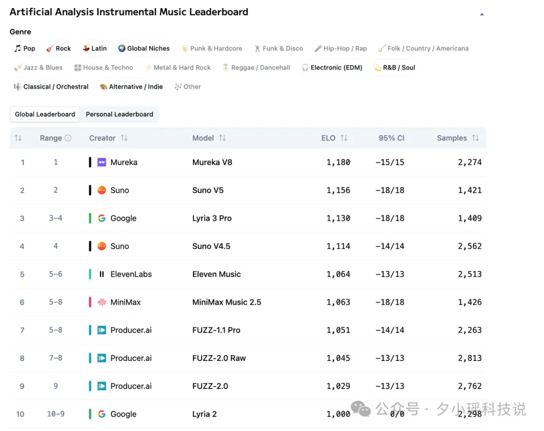Toggle the Latin genre filter
Image resolution: width=544 pixels, height=431 pixels.
coord(95,48)
